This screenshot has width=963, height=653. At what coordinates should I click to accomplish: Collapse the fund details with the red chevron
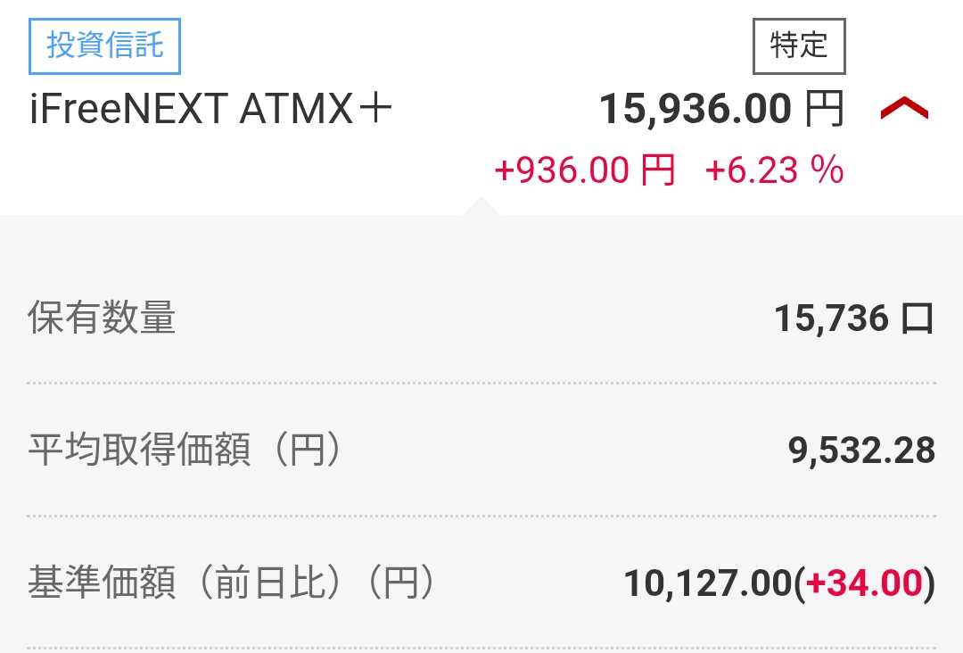tap(904, 110)
